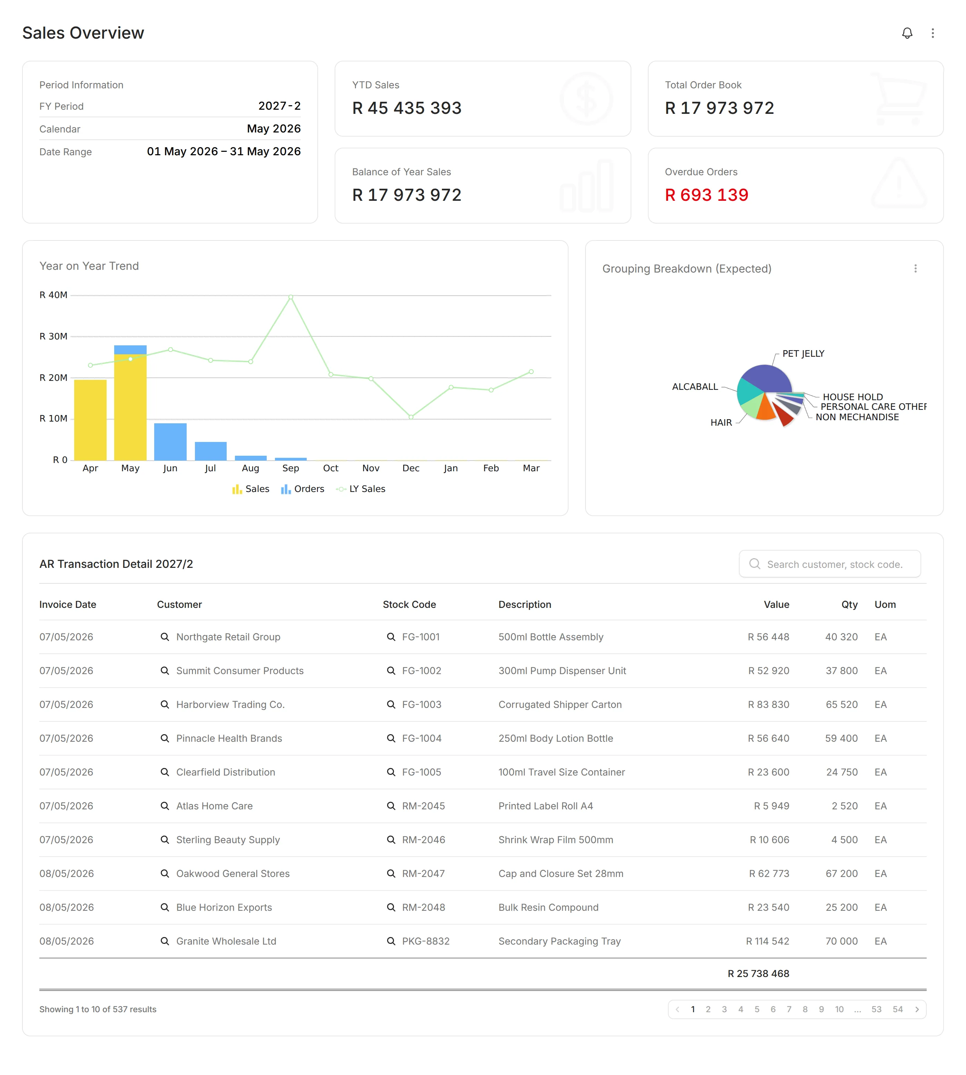This screenshot has width=966, height=1075.
Task: Click lookup icon next to FG-1001
Action: tap(391, 637)
